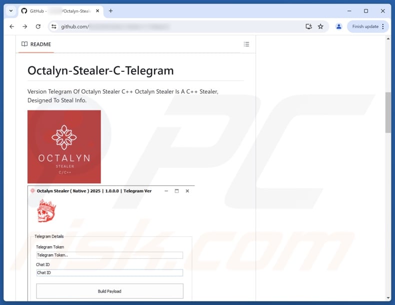Open the tab search dropdown arrow
Screen dimensions: 395x305
point(11,11)
